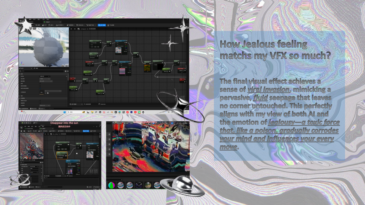Click the highlighted blue button in the chaos1 toolbar

[101, 25]
